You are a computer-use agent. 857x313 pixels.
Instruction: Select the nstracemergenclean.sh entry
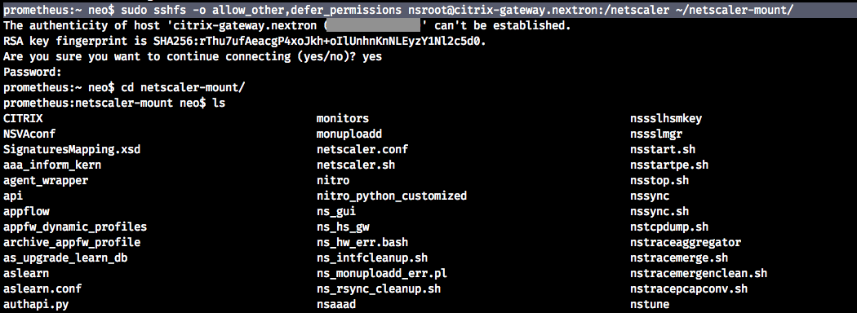(x=699, y=273)
